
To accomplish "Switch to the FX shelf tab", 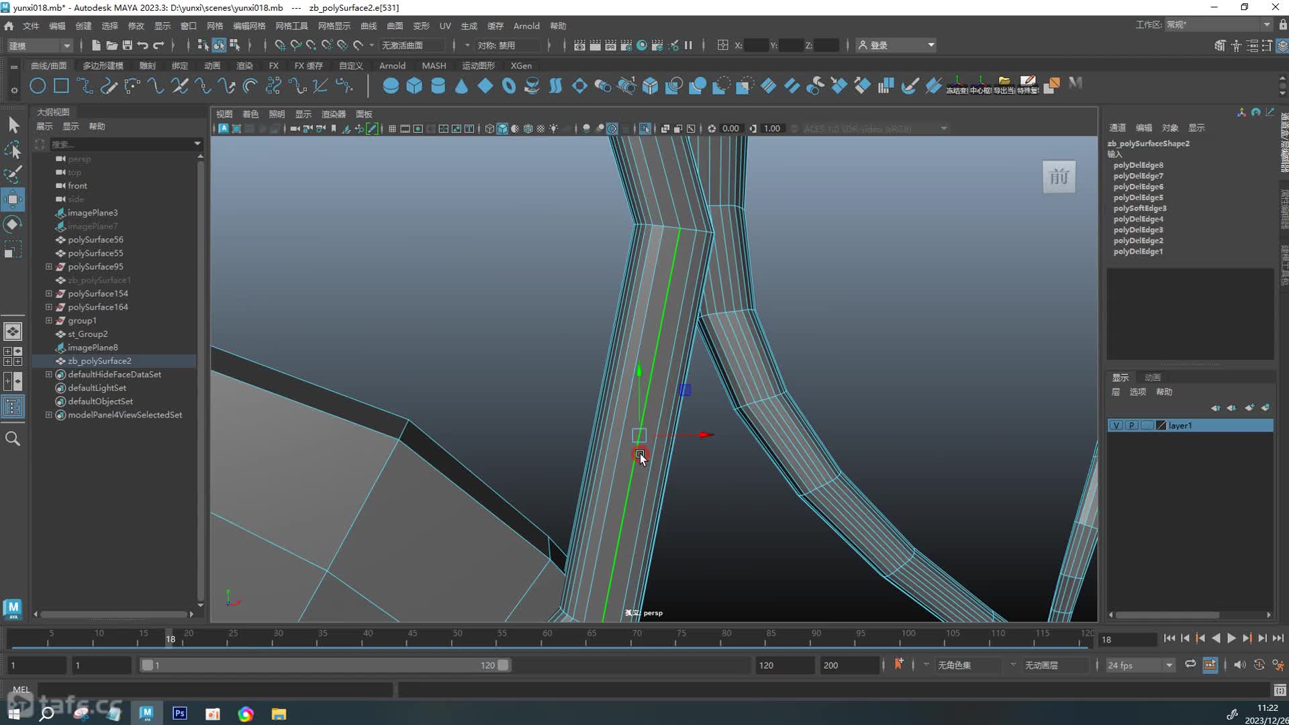I will pos(273,66).
